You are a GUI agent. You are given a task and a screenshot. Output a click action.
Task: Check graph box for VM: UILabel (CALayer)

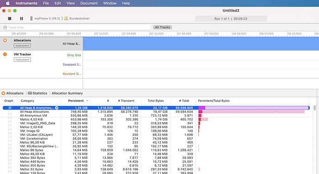click(x=10, y=135)
